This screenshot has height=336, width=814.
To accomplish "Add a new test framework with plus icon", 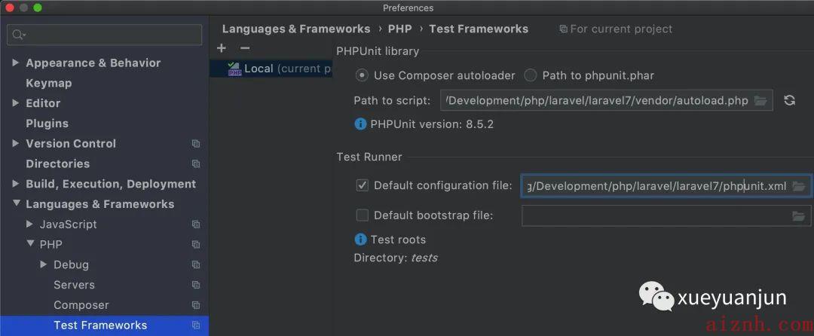I will click(222, 48).
